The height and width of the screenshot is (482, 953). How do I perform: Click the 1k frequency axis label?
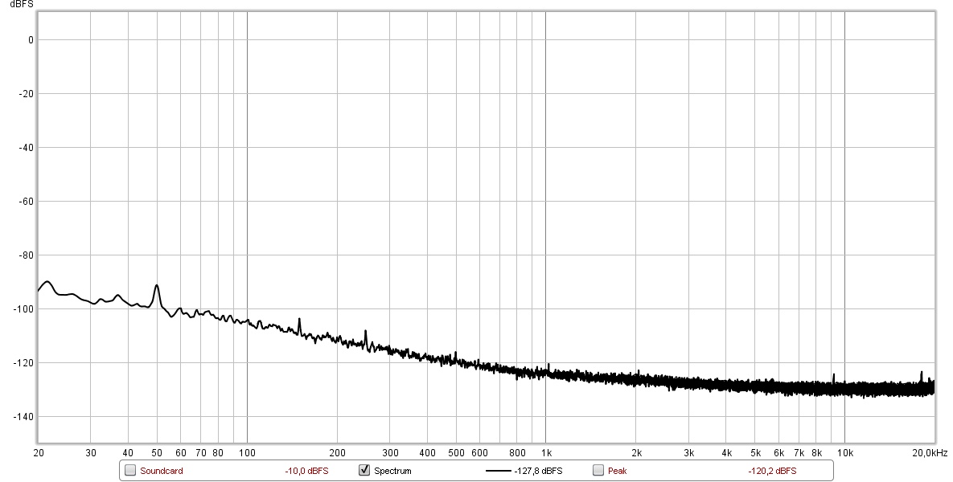coord(546,453)
